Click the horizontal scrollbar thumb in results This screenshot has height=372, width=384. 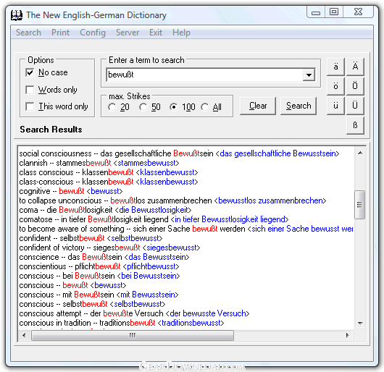pyautogui.click(x=133, y=335)
